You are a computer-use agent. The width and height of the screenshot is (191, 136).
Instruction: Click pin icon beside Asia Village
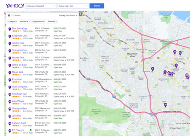coord(10,102)
